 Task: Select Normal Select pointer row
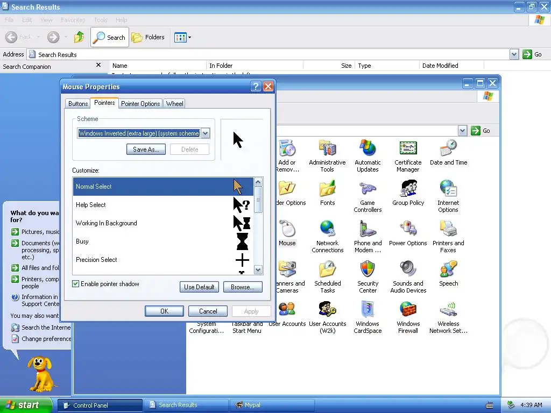click(x=163, y=187)
